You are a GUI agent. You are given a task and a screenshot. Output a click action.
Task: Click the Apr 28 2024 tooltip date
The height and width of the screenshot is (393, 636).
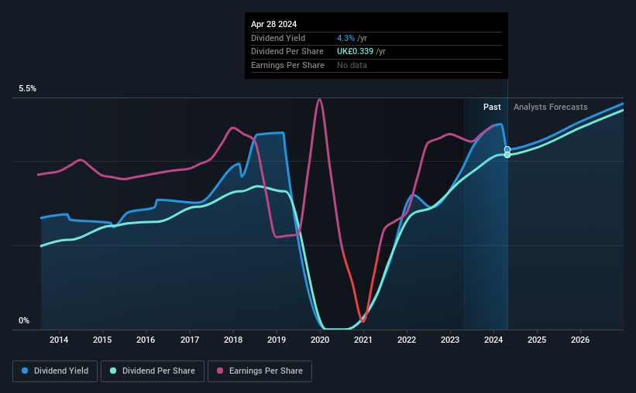[x=273, y=24]
